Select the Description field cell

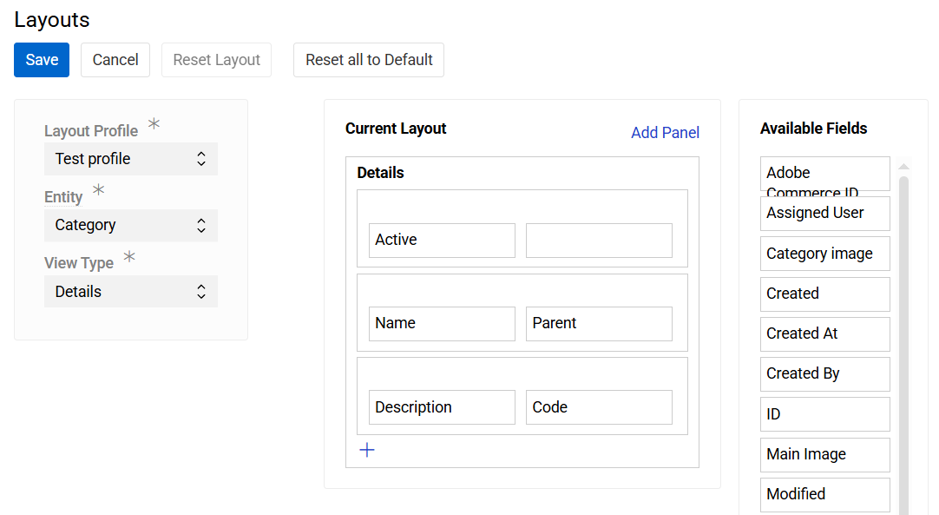point(442,406)
